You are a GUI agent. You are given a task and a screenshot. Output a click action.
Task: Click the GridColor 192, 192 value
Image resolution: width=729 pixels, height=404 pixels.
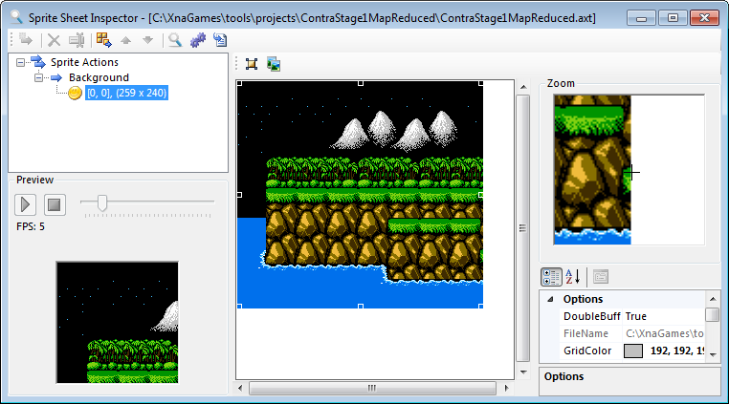click(x=677, y=351)
